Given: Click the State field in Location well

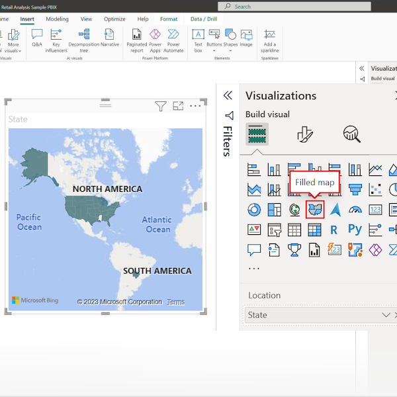Looking at the screenshot, I should point(320,315).
